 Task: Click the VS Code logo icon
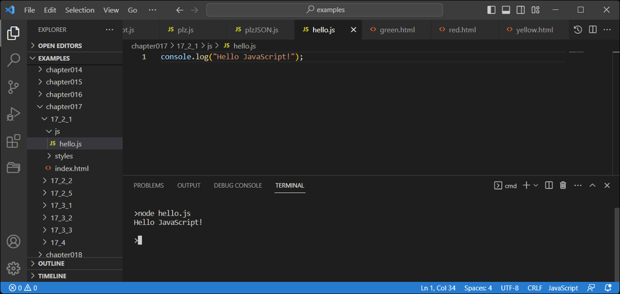pos(10,10)
